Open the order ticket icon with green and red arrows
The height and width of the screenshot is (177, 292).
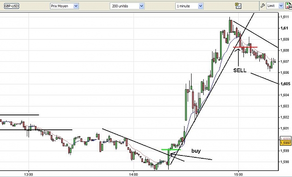click(x=289, y=6)
